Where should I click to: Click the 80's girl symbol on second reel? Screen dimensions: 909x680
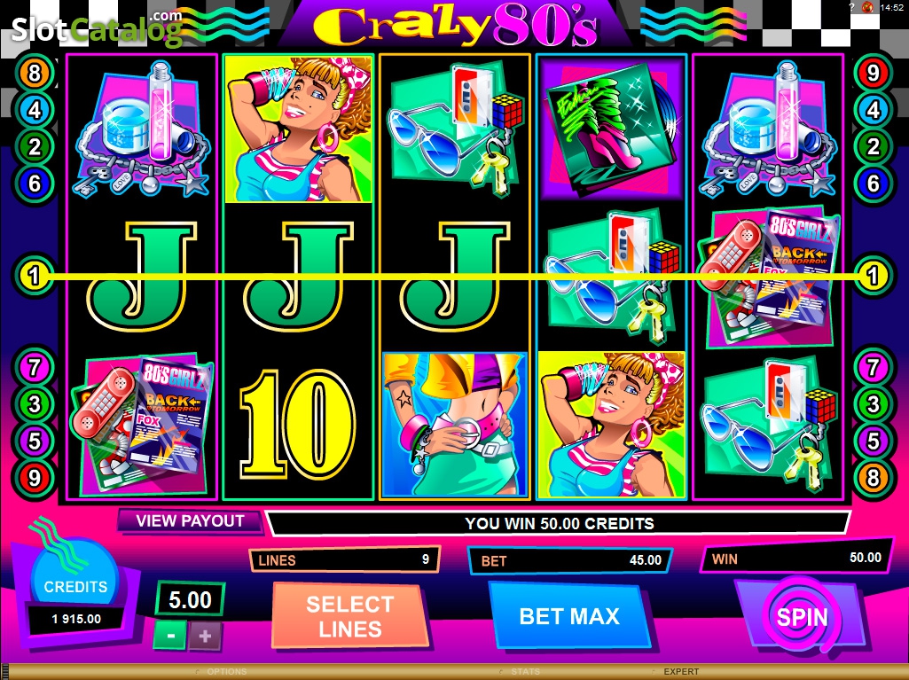(x=299, y=129)
